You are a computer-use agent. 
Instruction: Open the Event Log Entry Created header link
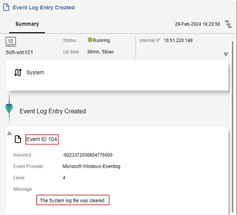pyautogui.click(x=44, y=8)
